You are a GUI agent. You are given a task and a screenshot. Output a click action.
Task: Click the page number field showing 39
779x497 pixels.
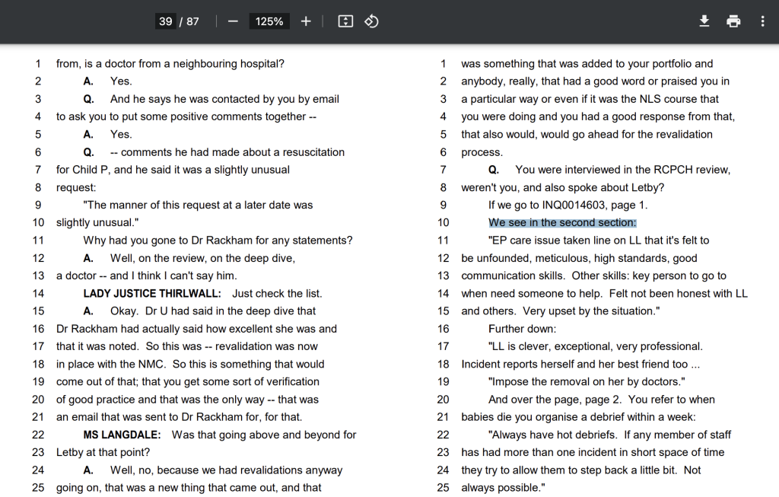pos(165,21)
